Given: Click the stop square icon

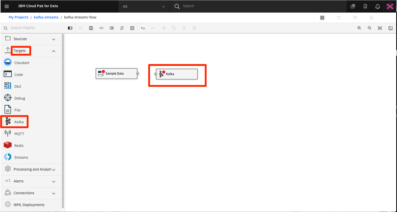Looking at the screenshot, I should click(322, 18).
